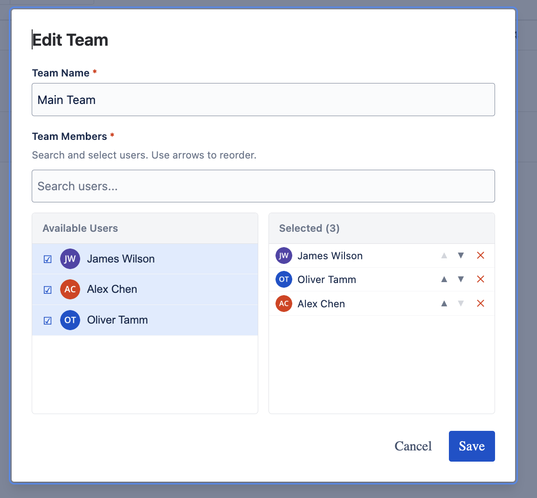The image size is (537, 498).
Task: Move Oliver Tamm down one position
Action: click(461, 279)
